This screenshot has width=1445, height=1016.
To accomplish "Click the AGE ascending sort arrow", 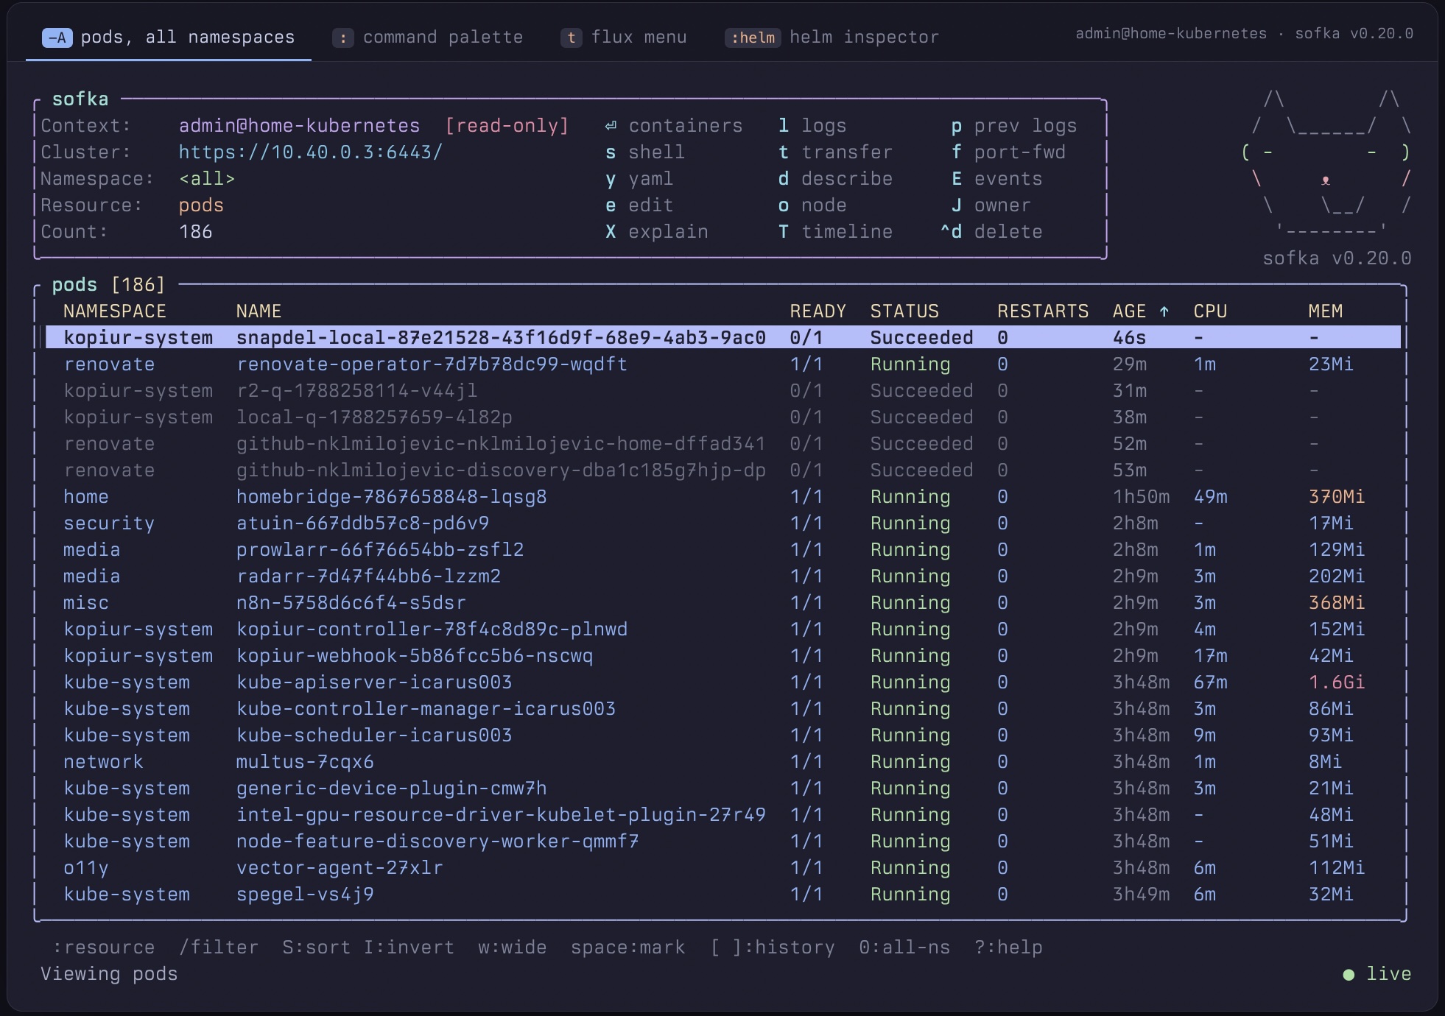I will pos(1164,311).
